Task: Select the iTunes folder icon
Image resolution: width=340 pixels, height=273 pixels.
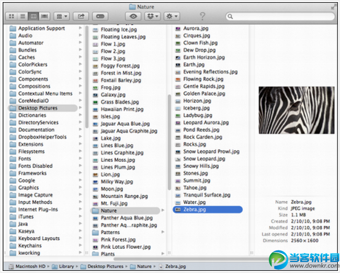Action: [x=13, y=217]
